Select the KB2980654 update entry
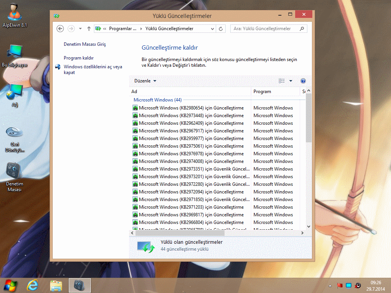Image resolution: width=391 pixels, height=293 pixels. click(x=191, y=108)
